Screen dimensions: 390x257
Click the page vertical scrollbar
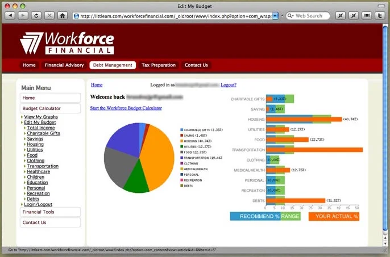pos(385,129)
